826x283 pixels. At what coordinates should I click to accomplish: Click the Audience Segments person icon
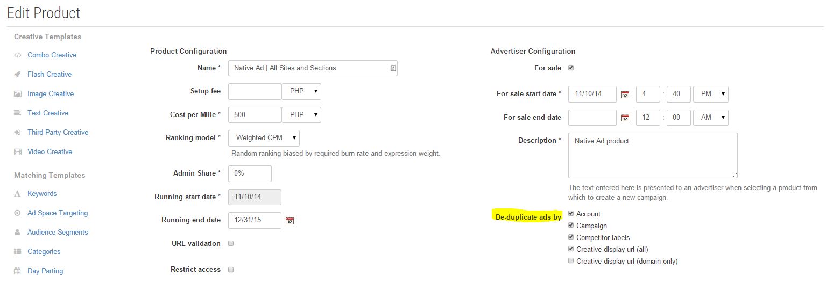(18, 232)
